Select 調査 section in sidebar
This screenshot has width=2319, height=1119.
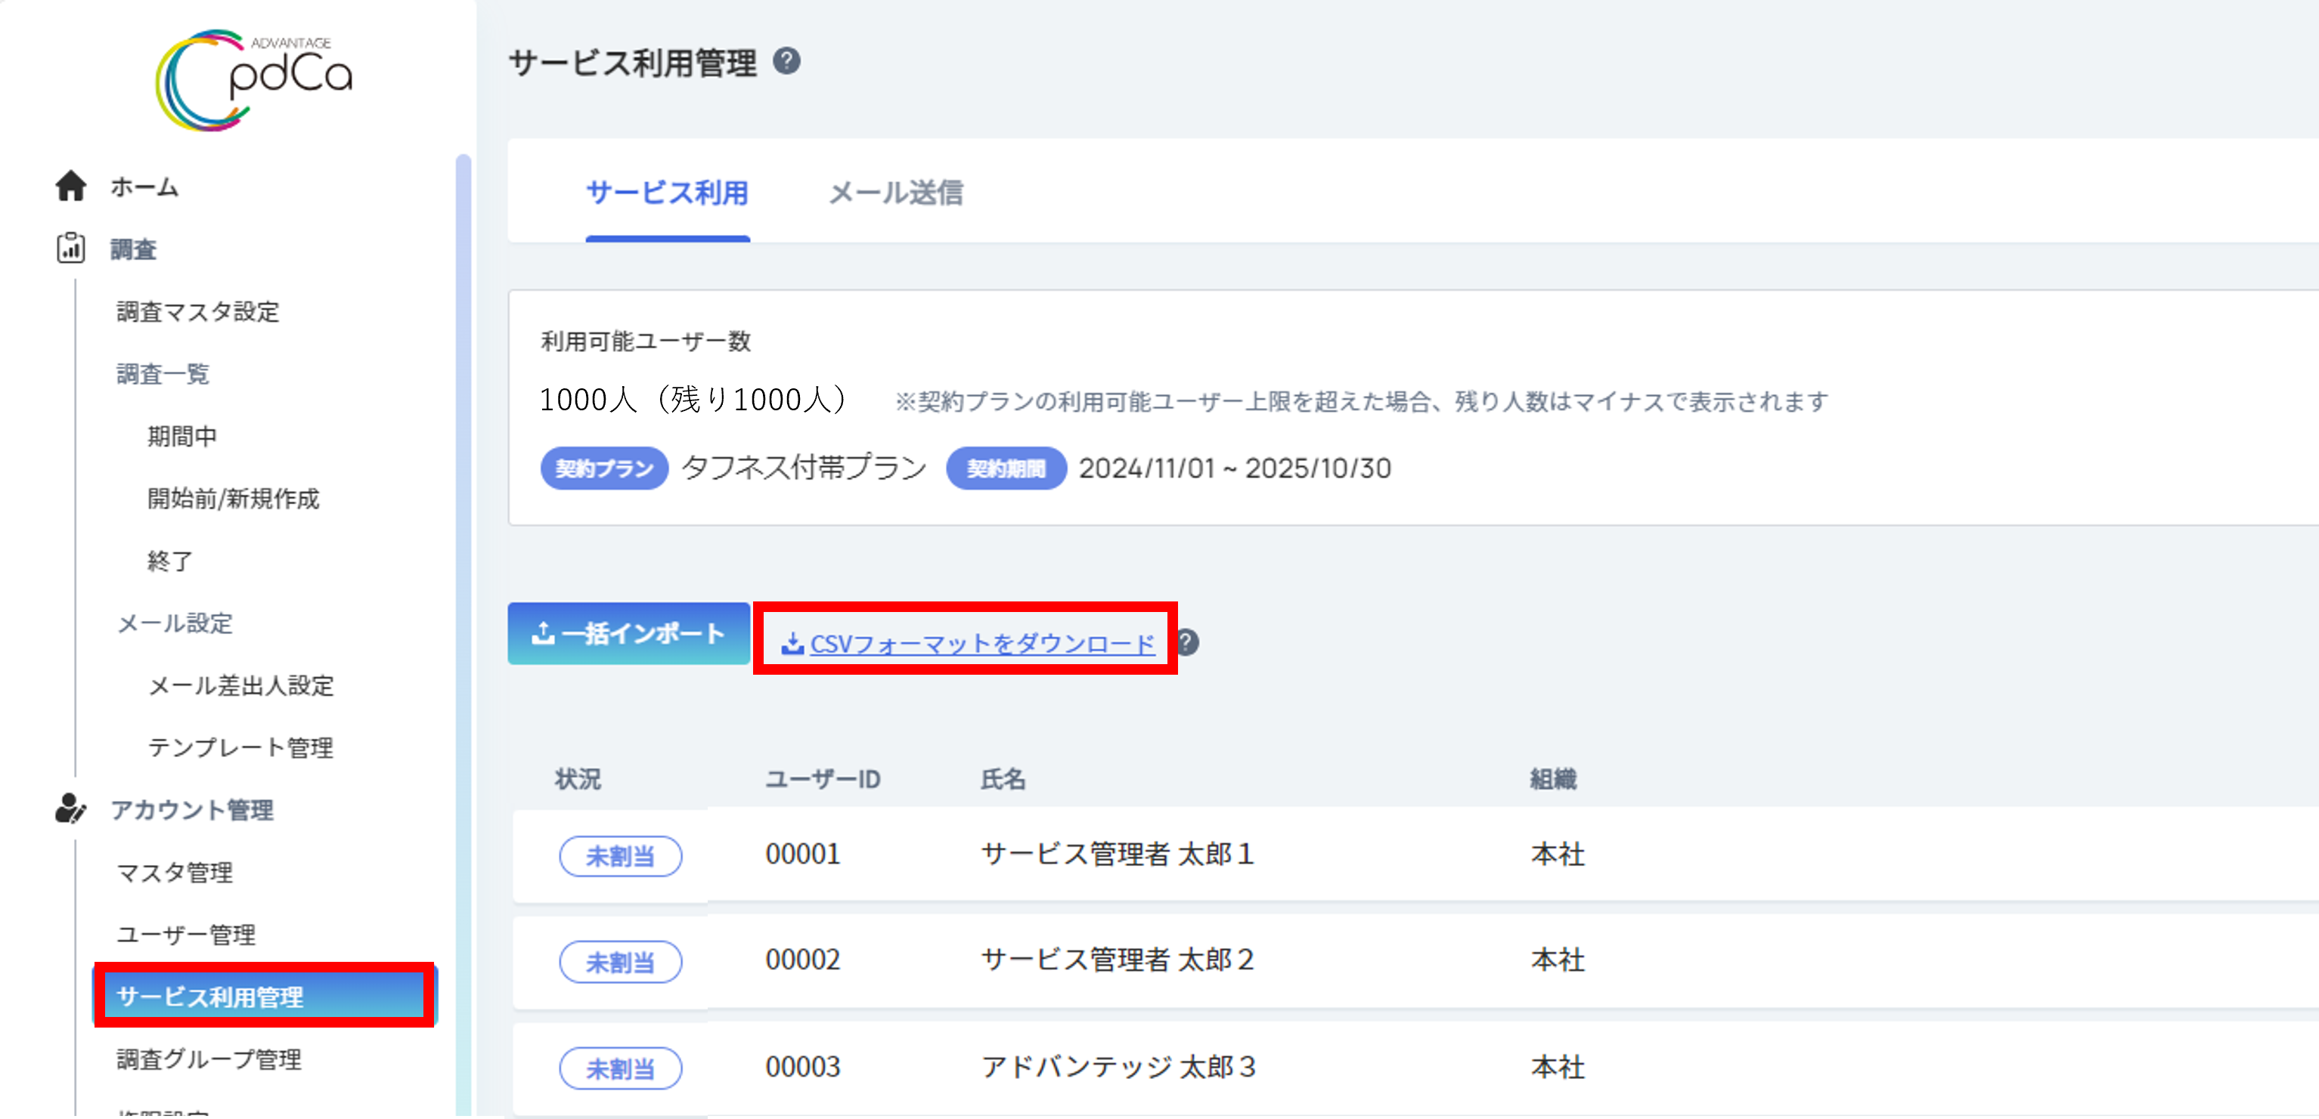click(133, 249)
